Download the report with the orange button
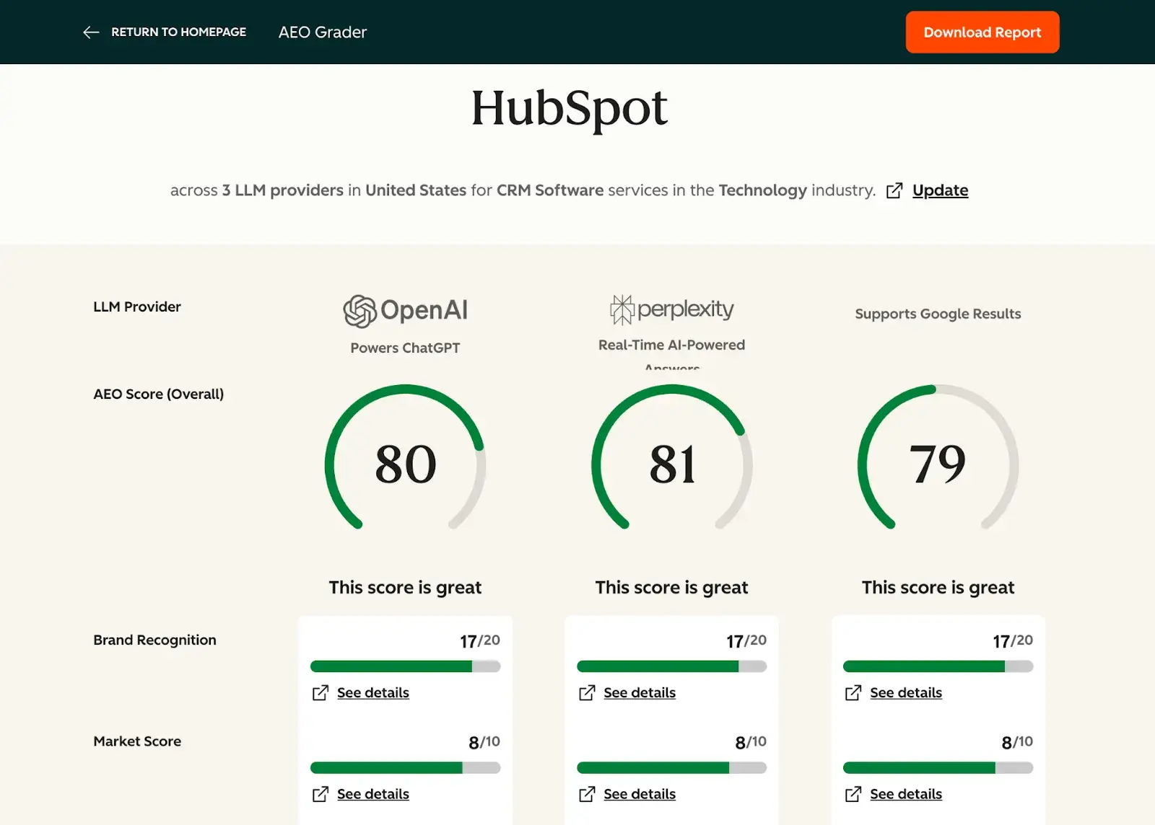 tap(982, 32)
